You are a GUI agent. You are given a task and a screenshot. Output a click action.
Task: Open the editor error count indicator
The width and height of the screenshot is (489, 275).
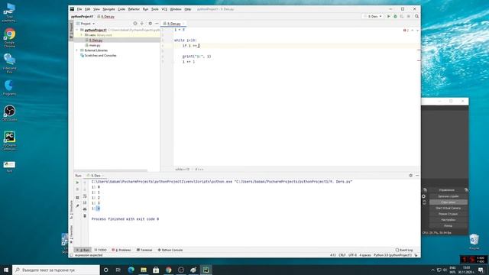406,31
